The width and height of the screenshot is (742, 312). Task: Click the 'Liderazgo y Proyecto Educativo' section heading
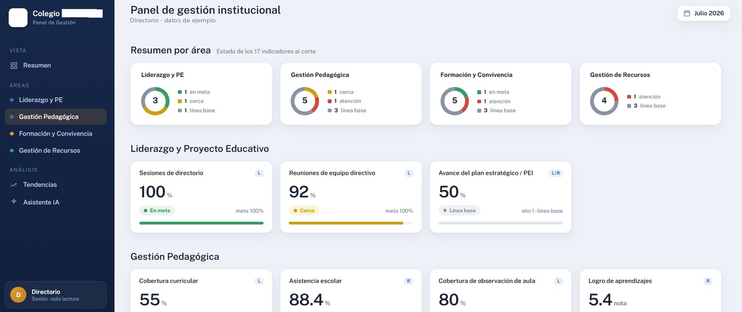200,149
